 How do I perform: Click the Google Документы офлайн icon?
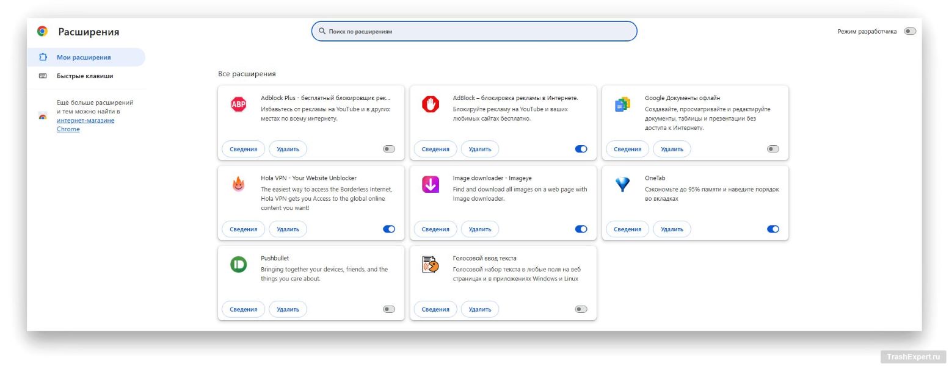622,104
